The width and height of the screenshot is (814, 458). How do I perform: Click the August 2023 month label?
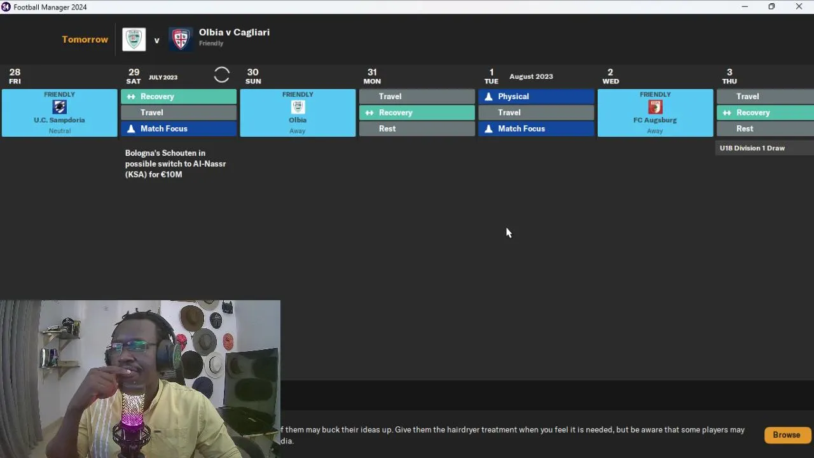[531, 76]
